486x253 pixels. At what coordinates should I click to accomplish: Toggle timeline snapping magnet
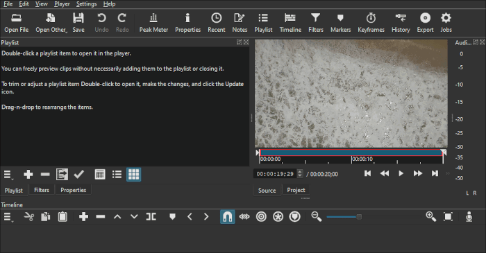pos(227,217)
